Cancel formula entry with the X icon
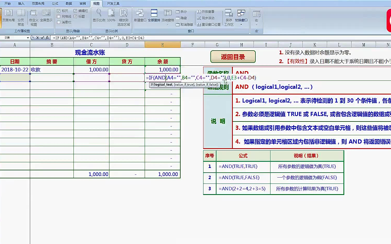This screenshot has width=391, height=244. pos(37,38)
